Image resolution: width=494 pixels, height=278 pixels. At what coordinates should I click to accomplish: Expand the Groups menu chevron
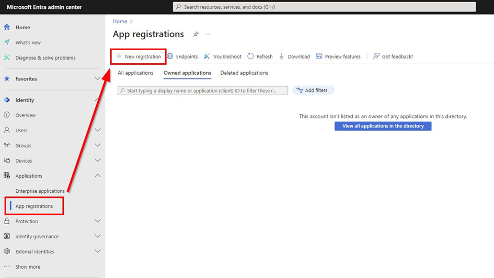pos(98,145)
